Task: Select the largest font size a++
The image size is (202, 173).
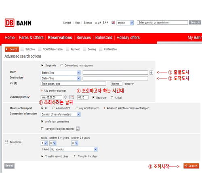Action: point(105,22)
